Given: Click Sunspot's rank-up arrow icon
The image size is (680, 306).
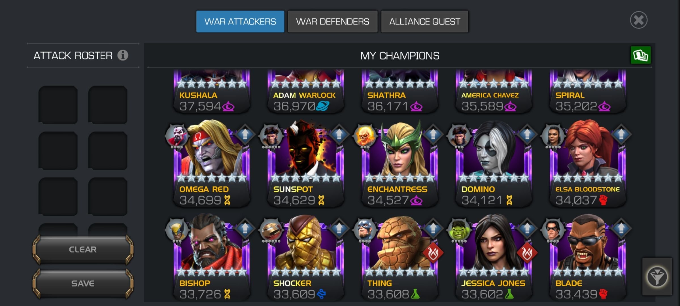Looking at the screenshot, I should (339, 134).
